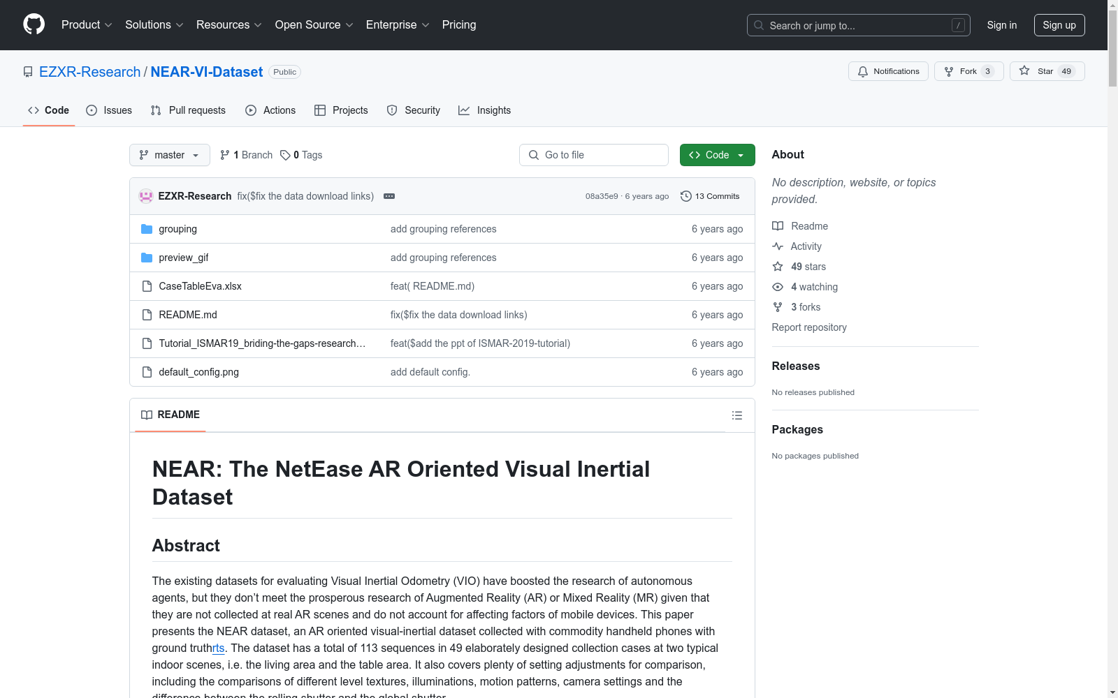The height and width of the screenshot is (698, 1118).
Task: Click the stars icon in About sidebar
Action: pyautogui.click(x=778, y=267)
